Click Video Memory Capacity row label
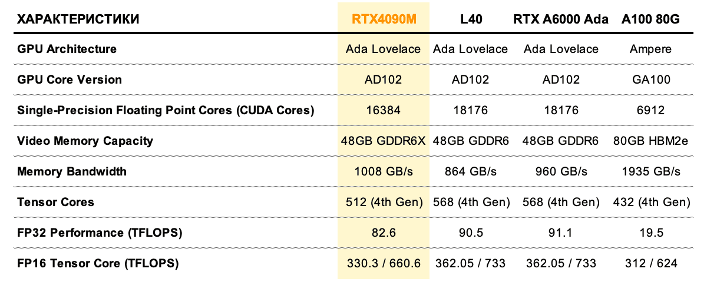The width and height of the screenshot is (707, 285). point(85,141)
